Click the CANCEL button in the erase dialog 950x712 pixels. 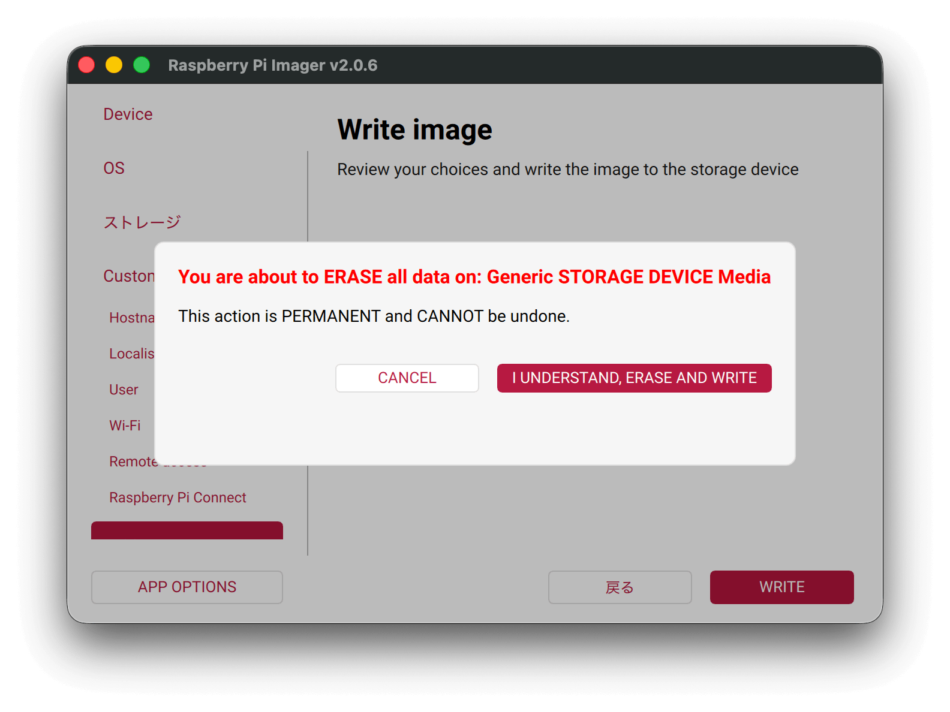pos(407,378)
